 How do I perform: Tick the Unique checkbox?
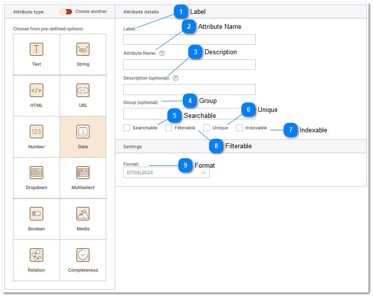click(207, 128)
